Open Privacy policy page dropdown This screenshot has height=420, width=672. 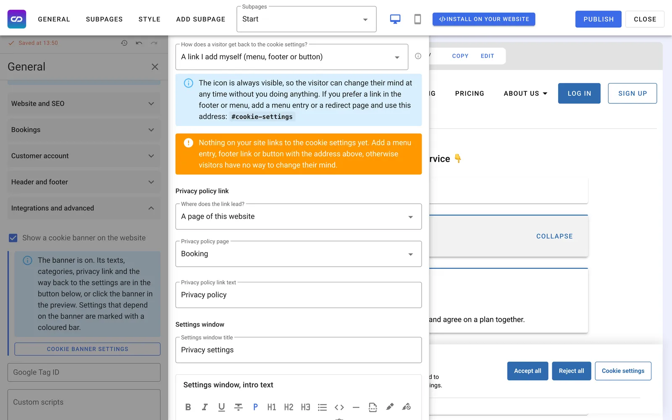(x=299, y=254)
